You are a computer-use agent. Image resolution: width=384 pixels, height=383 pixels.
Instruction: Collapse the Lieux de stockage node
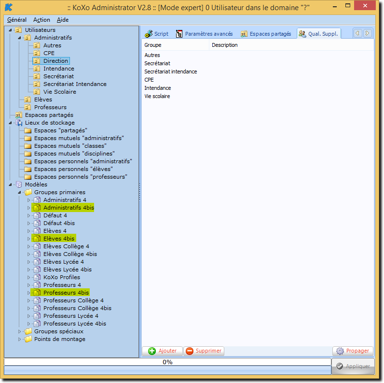pos(10,123)
